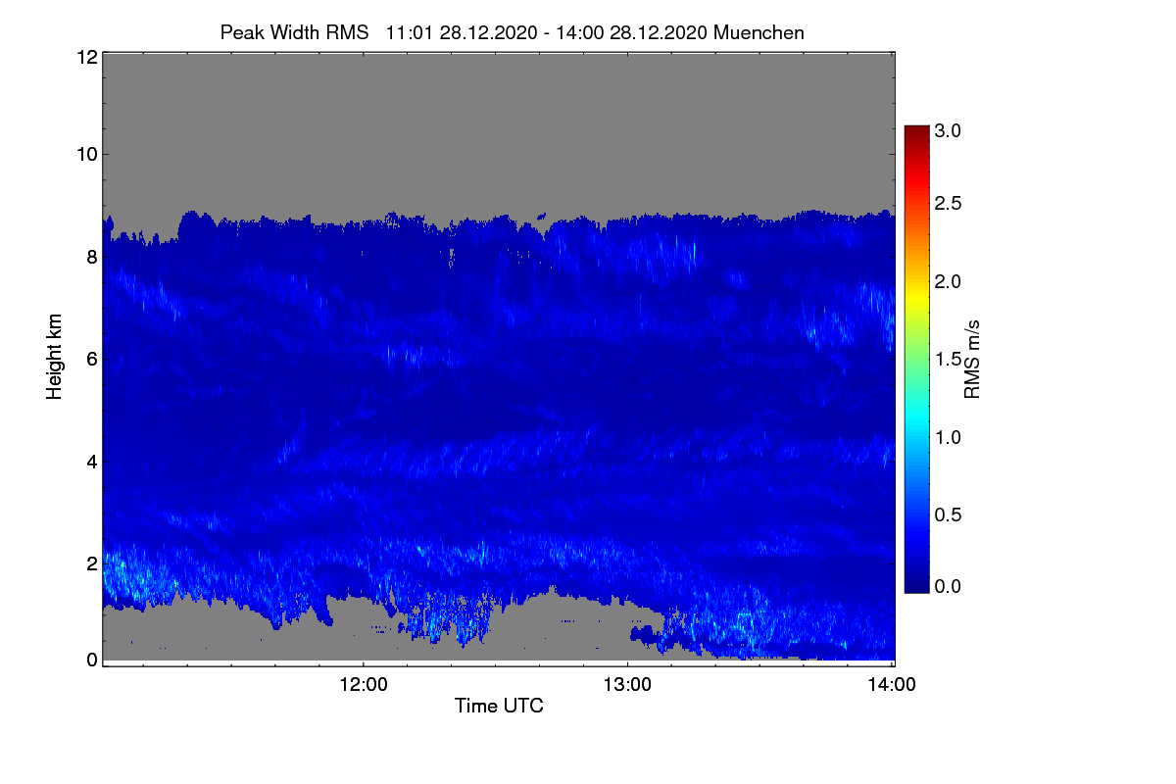Click the height axis label 12
The width and height of the screenshot is (1176, 784).
(86, 57)
